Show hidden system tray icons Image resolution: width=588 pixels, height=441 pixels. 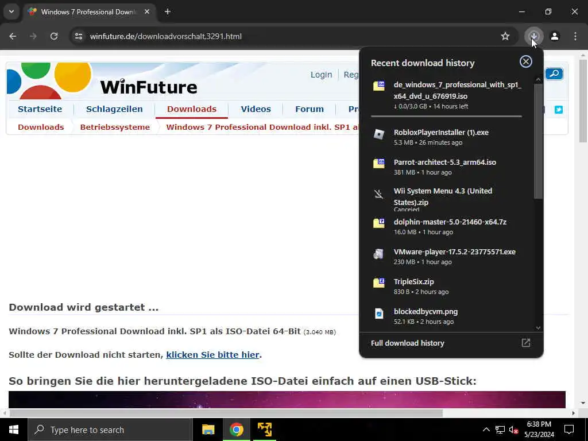(486, 430)
